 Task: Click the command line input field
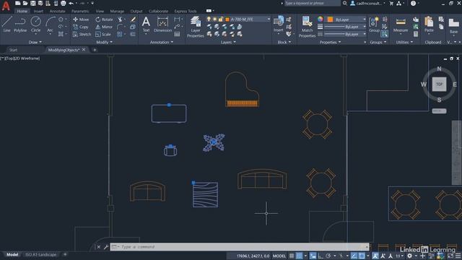(x=240, y=247)
